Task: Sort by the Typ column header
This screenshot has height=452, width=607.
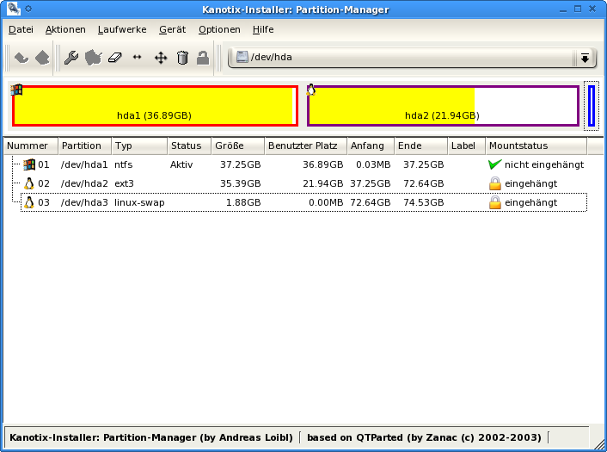Action: [x=139, y=146]
